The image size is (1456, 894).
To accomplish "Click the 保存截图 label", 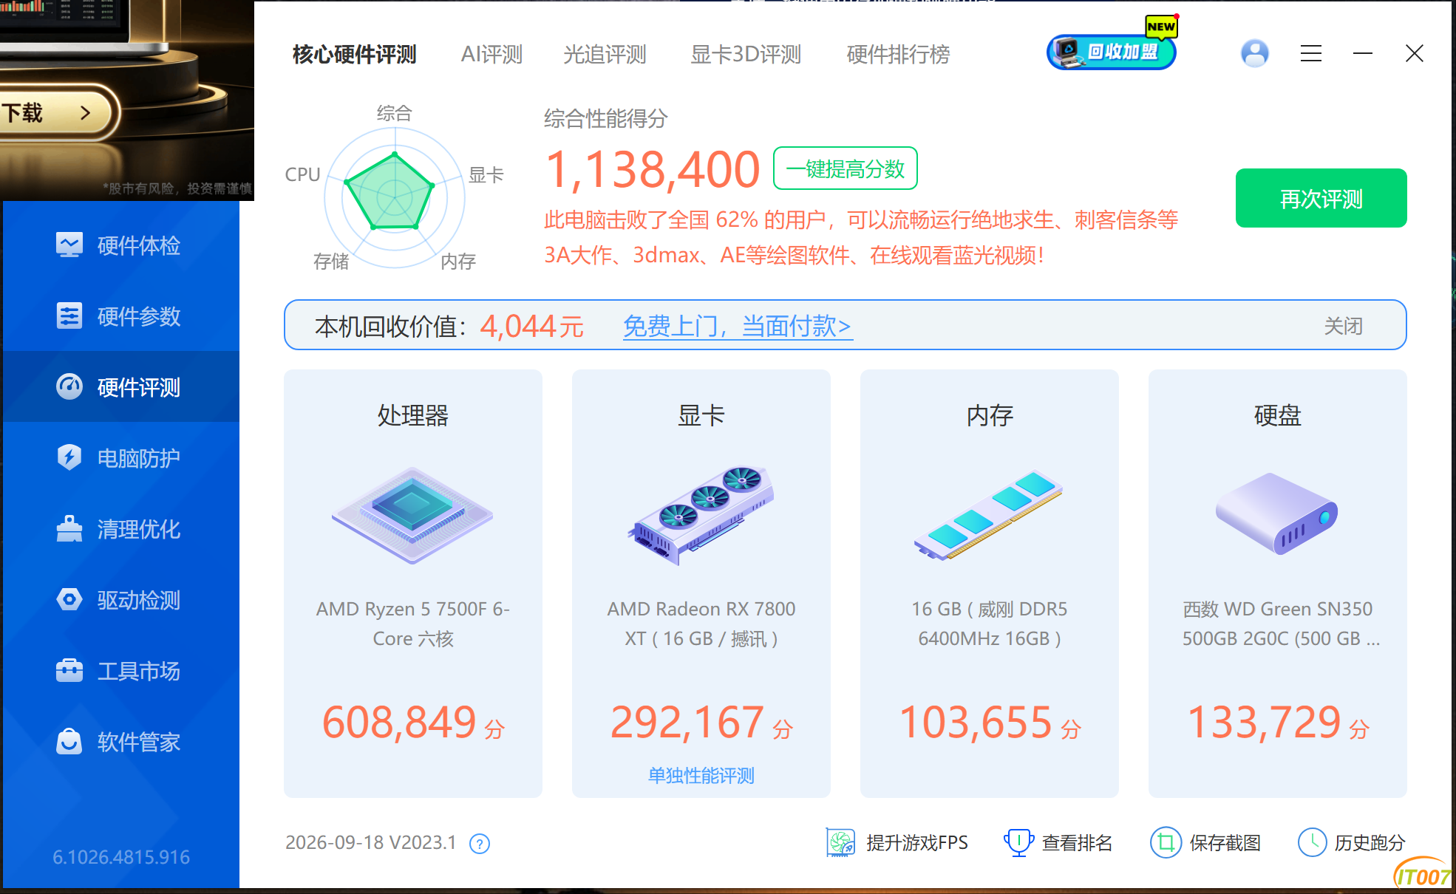I will click(1225, 843).
